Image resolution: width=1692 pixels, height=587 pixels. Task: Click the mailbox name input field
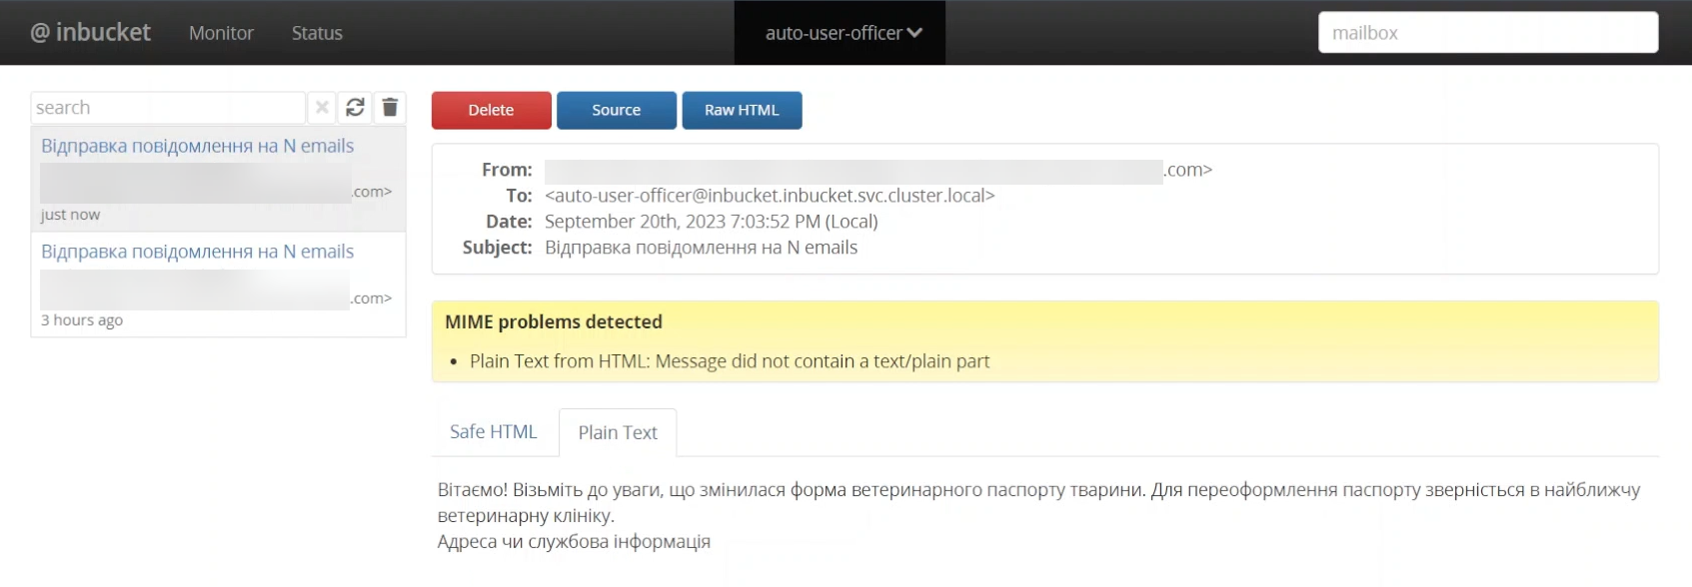(1488, 33)
